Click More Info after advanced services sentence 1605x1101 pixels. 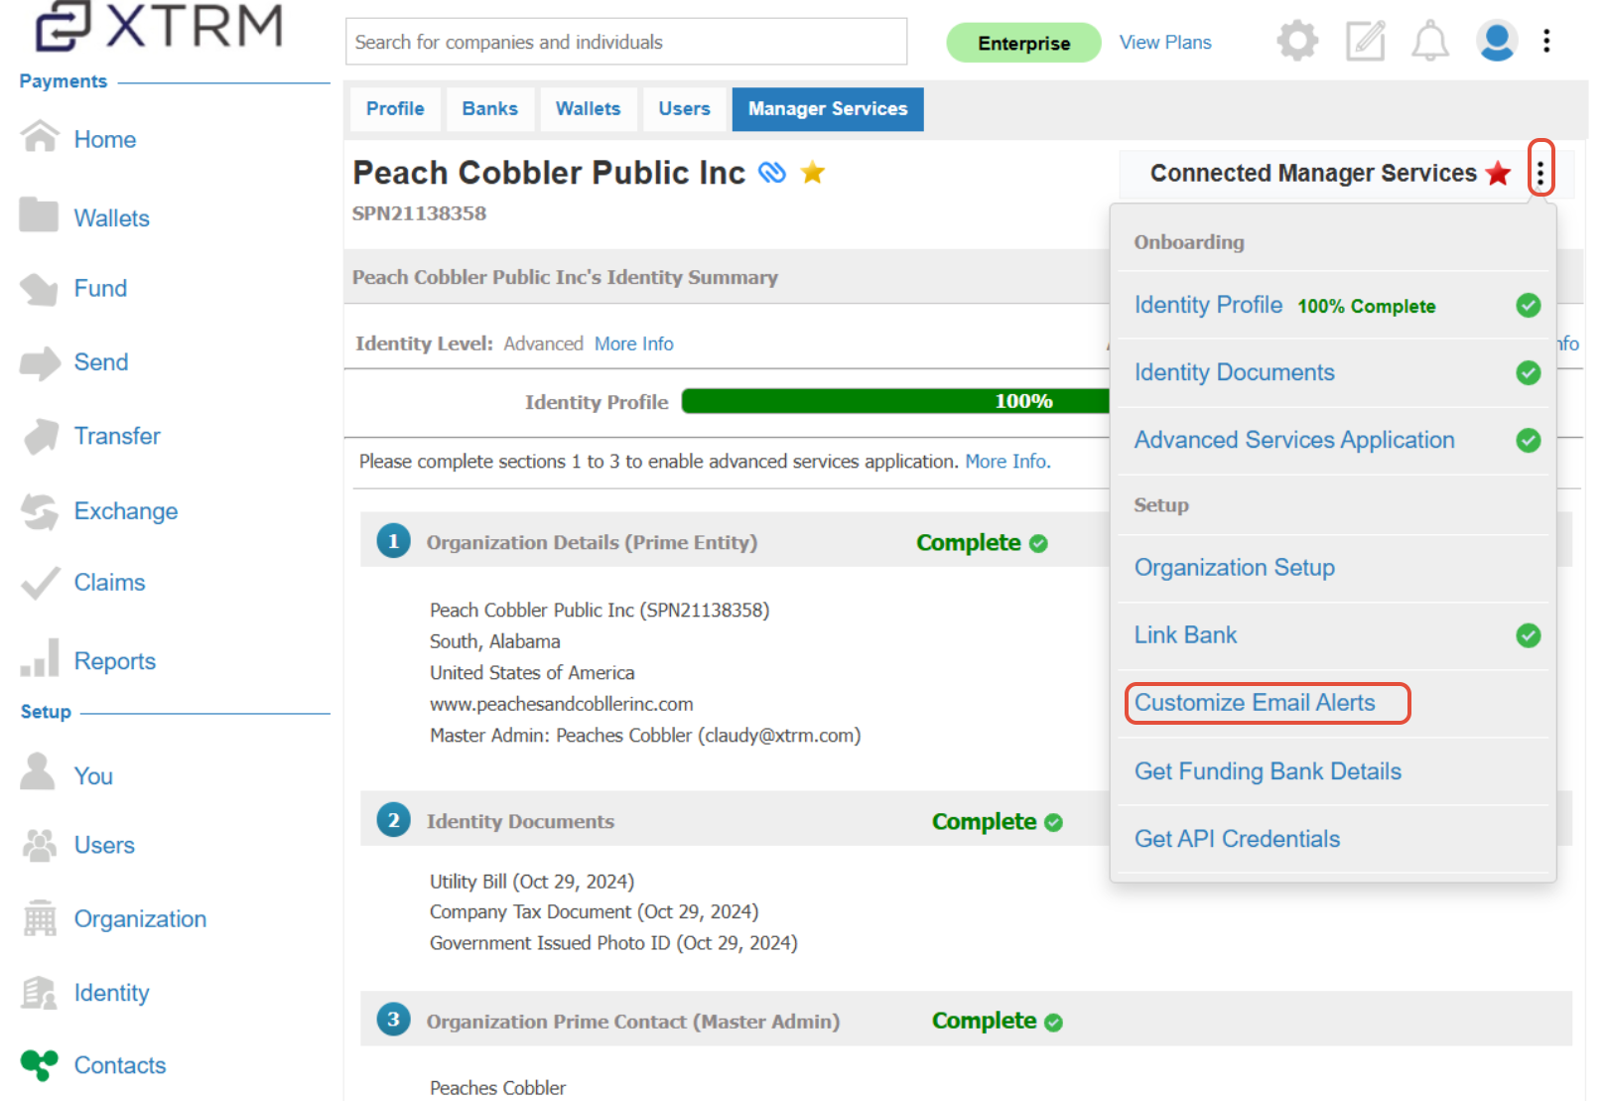pyautogui.click(x=1007, y=462)
